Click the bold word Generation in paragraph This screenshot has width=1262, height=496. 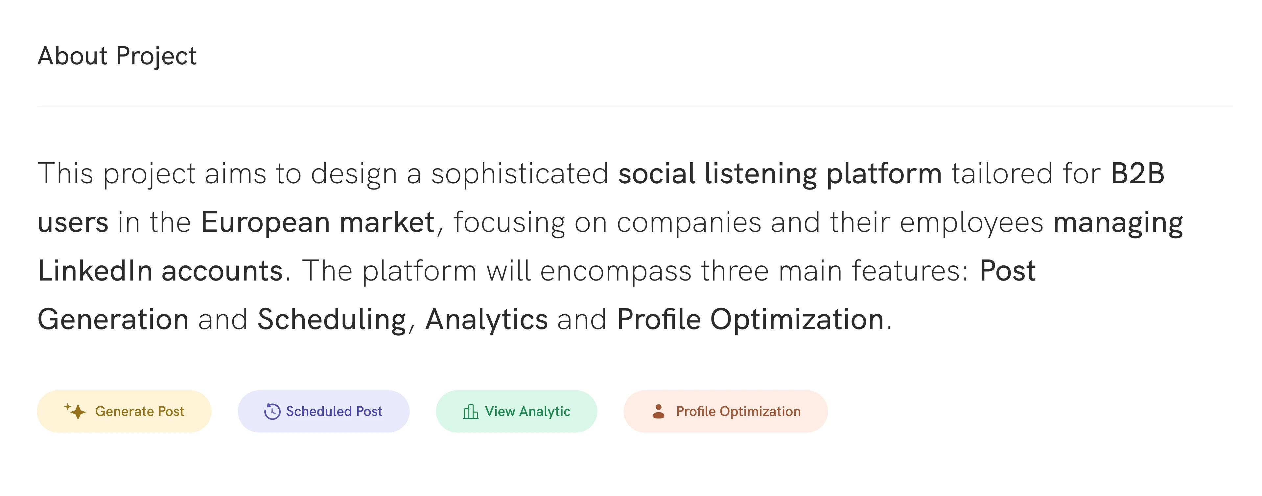pyautogui.click(x=113, y=319)
